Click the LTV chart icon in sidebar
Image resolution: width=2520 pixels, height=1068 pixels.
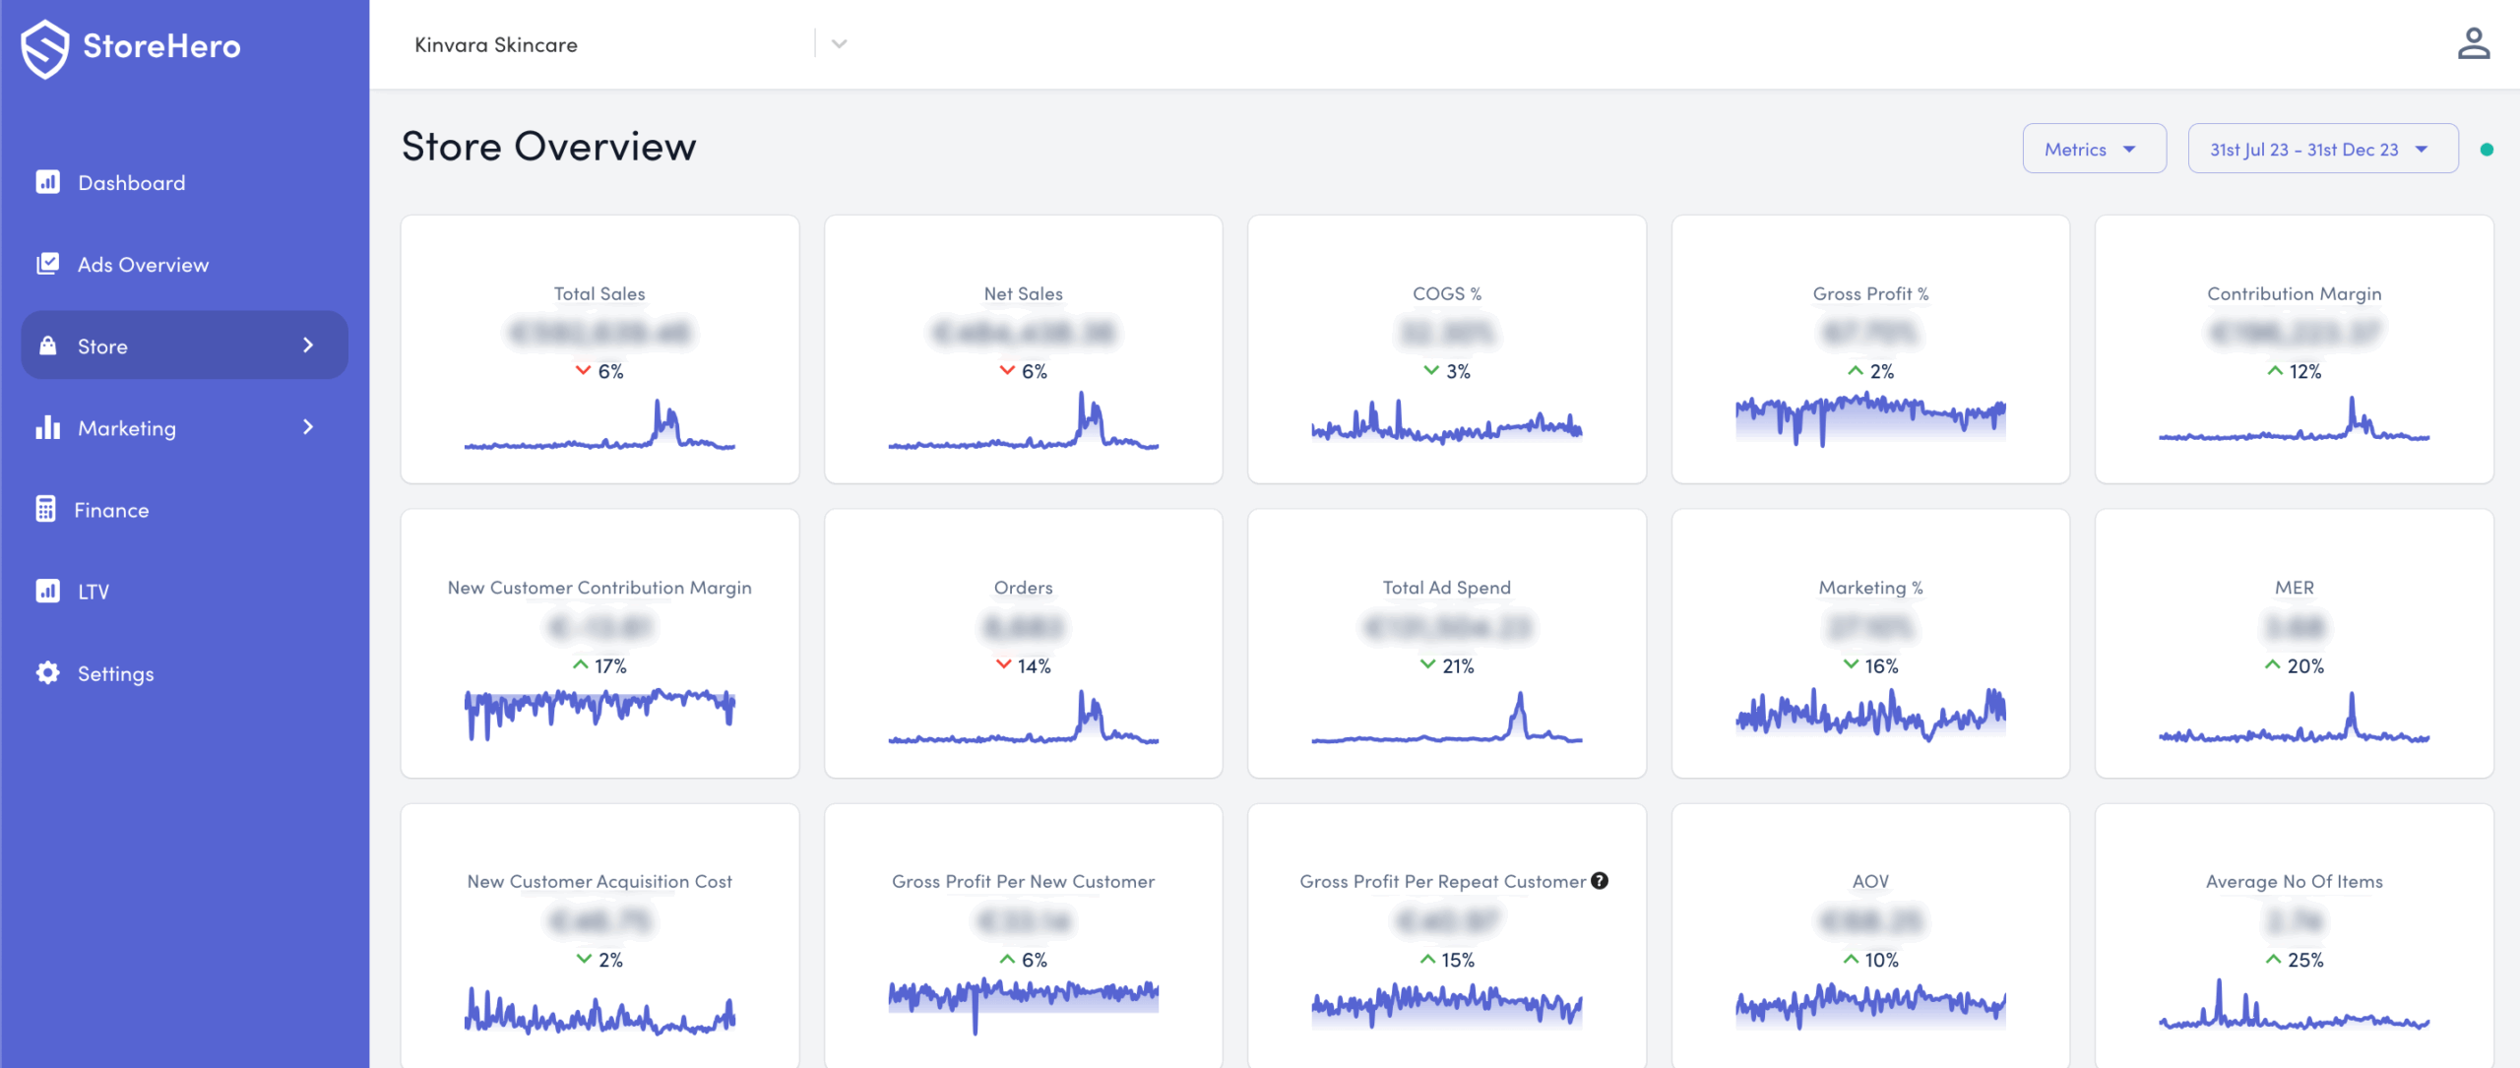[47, 591]
